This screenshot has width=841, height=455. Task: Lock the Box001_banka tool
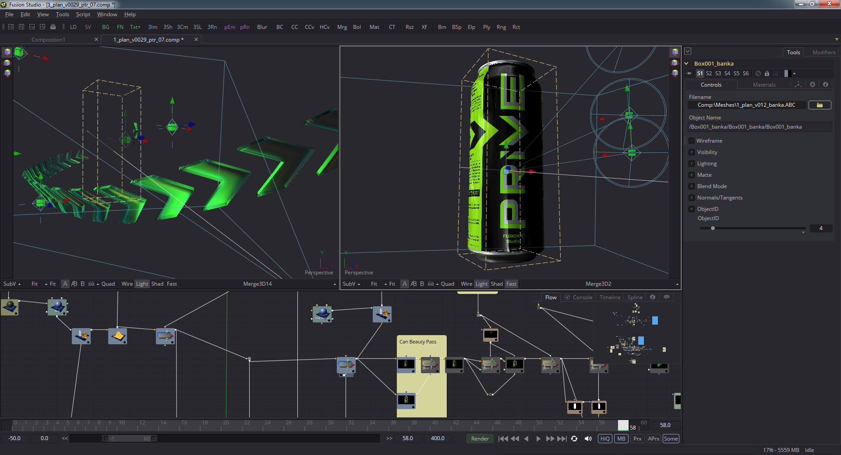767,73
